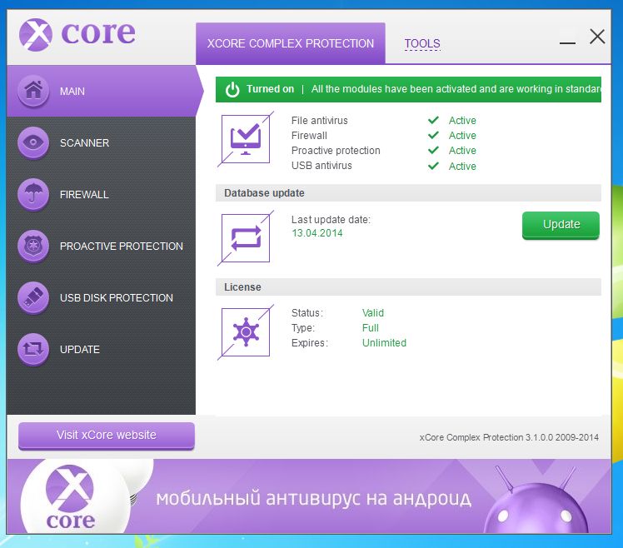This screenshot has width=623, height=548.
Task: Click the date 13.04.2014
Action: click(x=317, y=233)
